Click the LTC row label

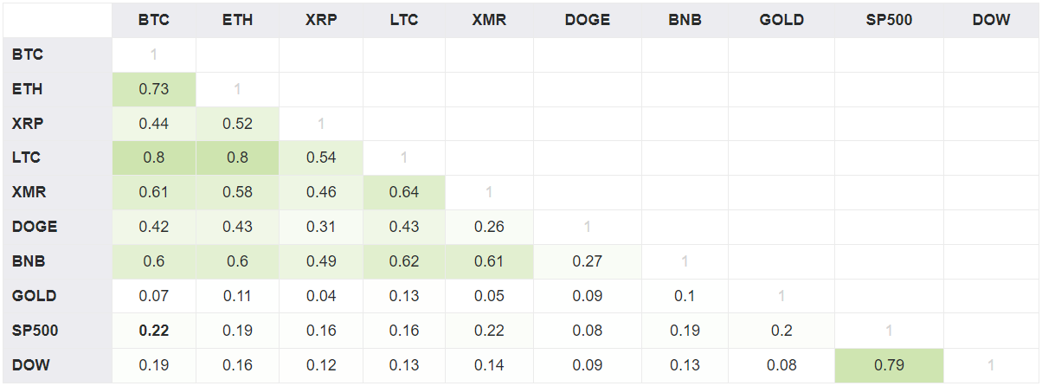(26, 158)
